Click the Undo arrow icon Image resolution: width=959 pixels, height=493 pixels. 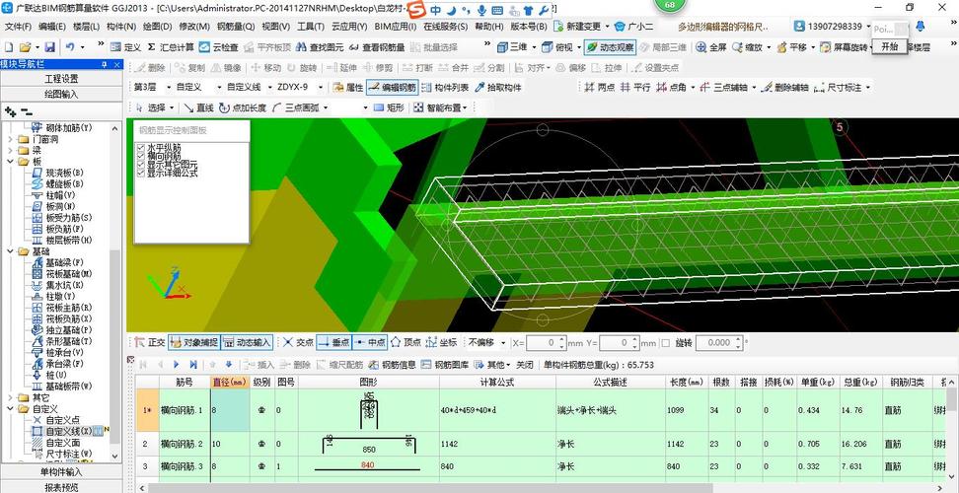click(71, 47)
